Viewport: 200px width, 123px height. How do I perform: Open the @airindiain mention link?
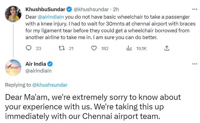(51, 17)
